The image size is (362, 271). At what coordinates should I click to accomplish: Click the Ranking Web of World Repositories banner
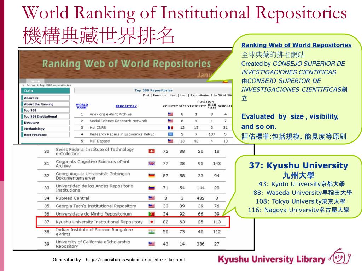coord(126,64)
